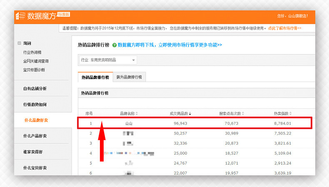Click the 12,071 cell
Image resolution: width=329 pixels, height=187 pixels.
coord(232,163)
